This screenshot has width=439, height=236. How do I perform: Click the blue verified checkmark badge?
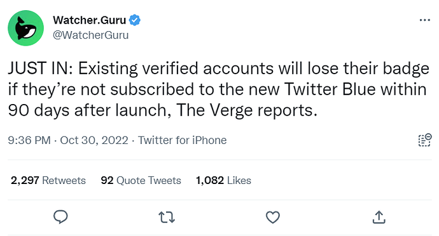coord(135,20)
